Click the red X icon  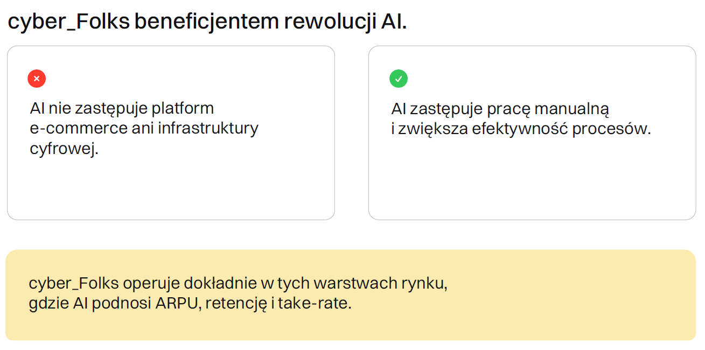coord(37,79)
